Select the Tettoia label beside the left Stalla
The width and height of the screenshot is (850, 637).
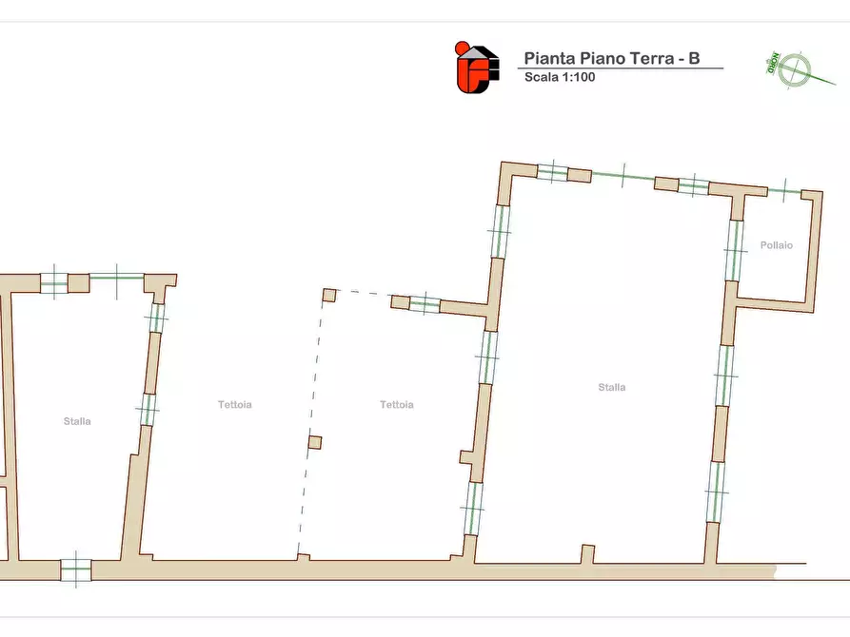pos(234,404)
